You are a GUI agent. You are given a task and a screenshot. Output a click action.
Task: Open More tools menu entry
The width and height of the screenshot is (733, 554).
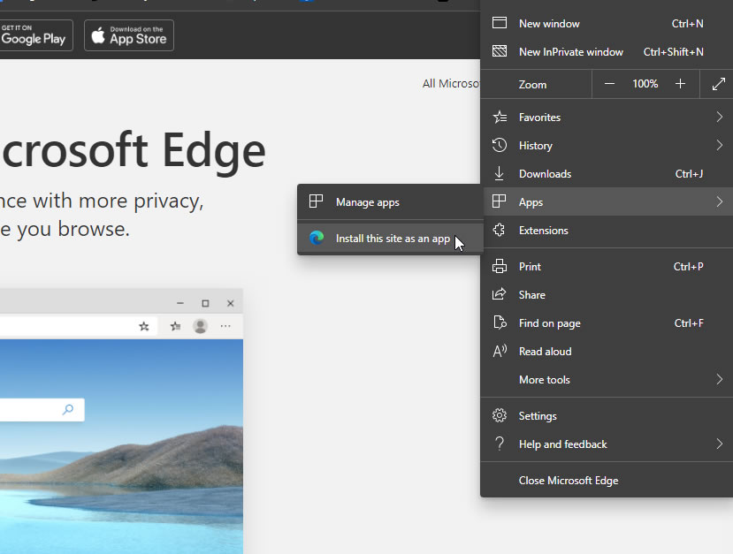pyautogui.click(x=607, y=380)
